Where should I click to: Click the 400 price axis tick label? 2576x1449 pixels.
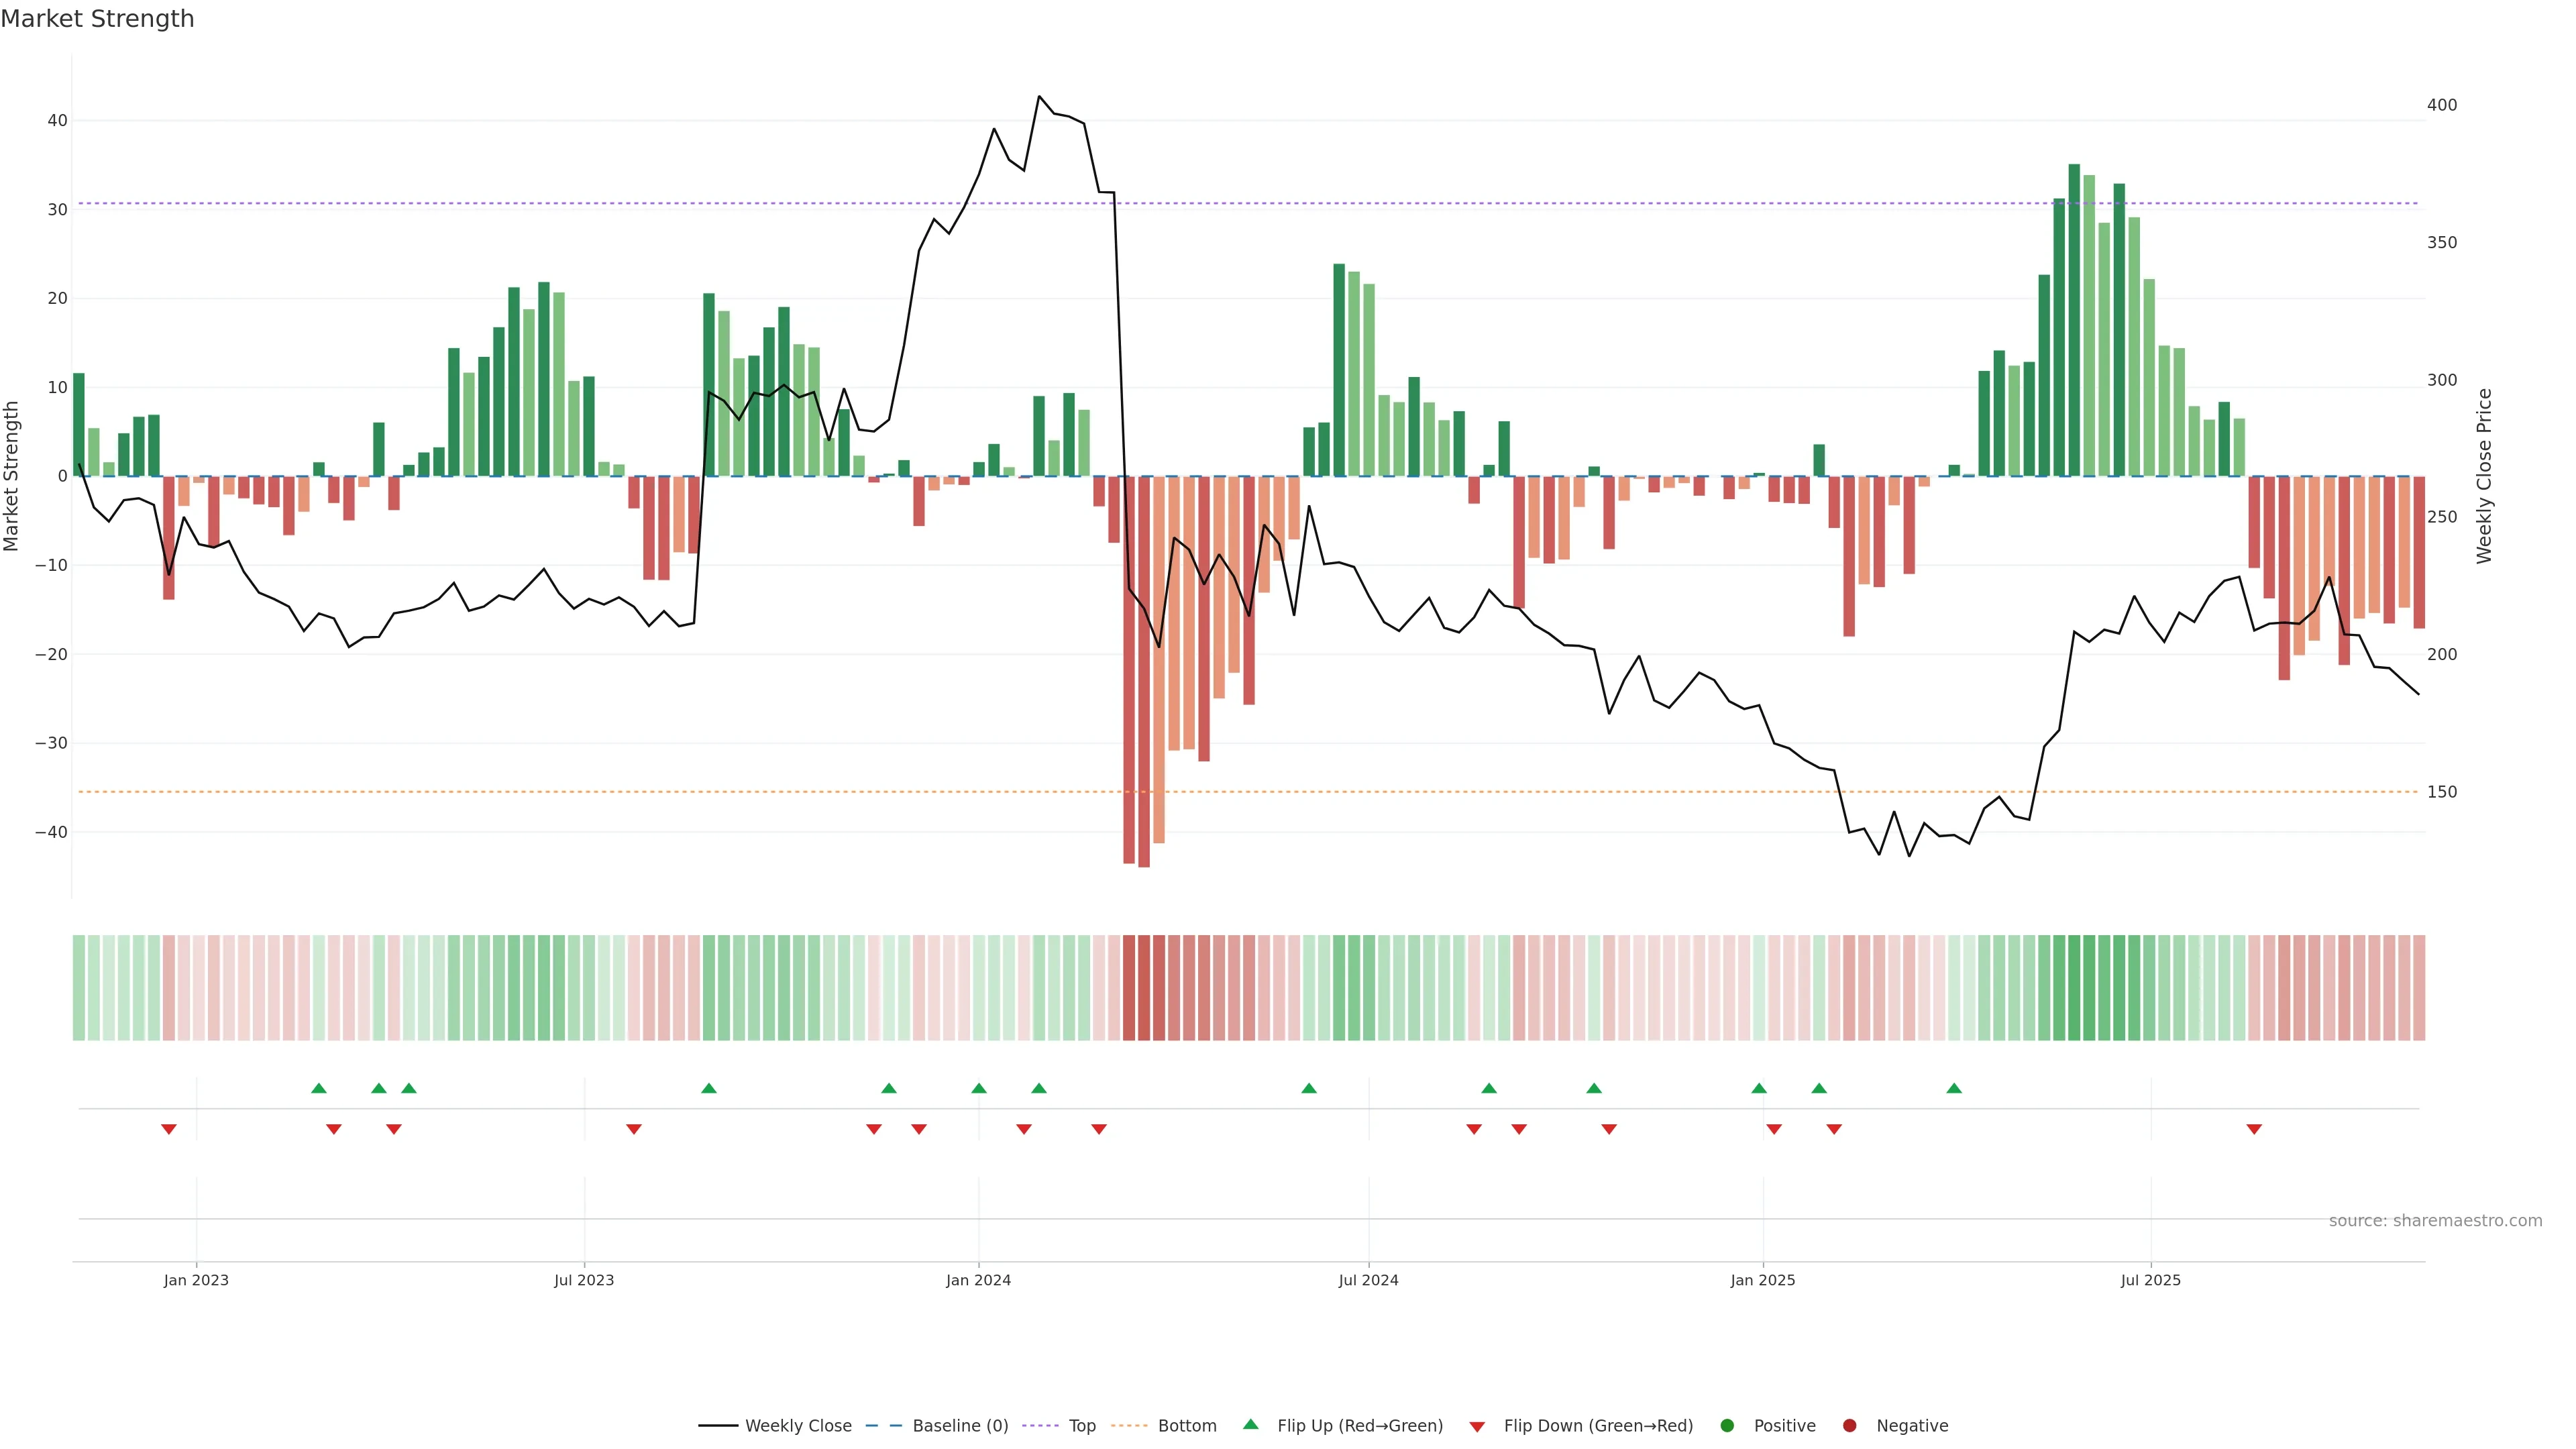point(2441,105)
